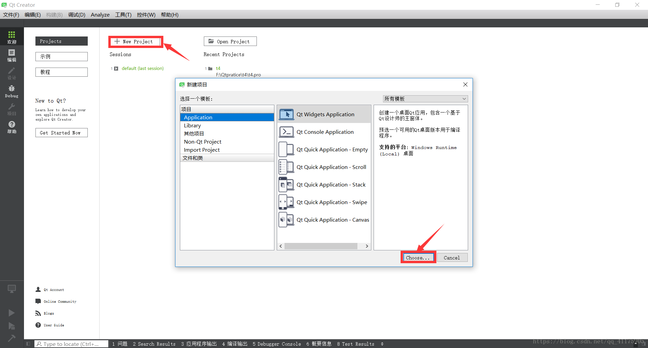Open the 帮助(H) menu
648x348 pixels.
click(x=170, y=15)
